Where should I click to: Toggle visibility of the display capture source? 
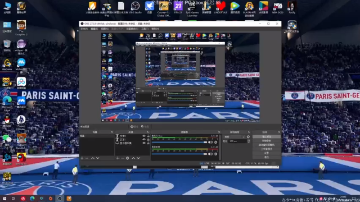(144, 143)
